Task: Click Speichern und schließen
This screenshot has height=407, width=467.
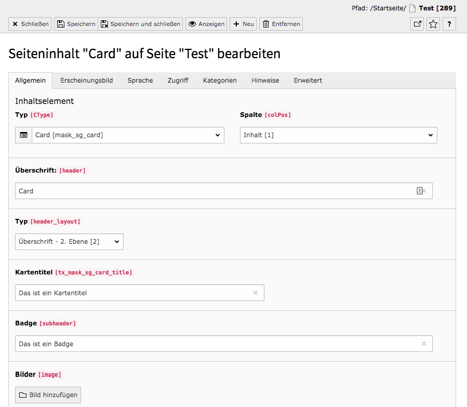Action: (140, 24)
